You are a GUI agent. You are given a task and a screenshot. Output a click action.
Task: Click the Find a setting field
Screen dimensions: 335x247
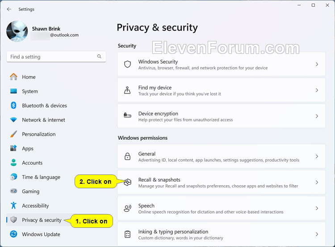point(56,57)
